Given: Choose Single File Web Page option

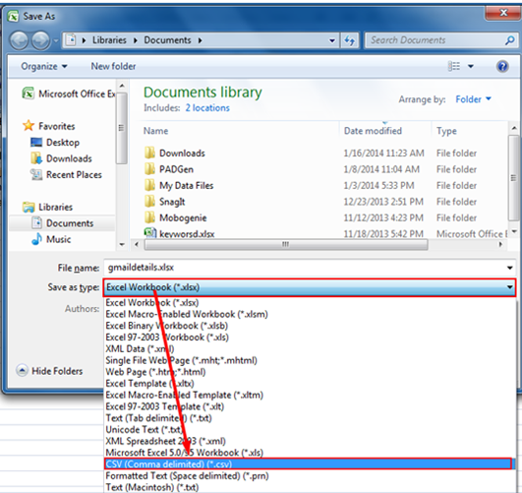Looking at the screenshot, I should [310, 360].
